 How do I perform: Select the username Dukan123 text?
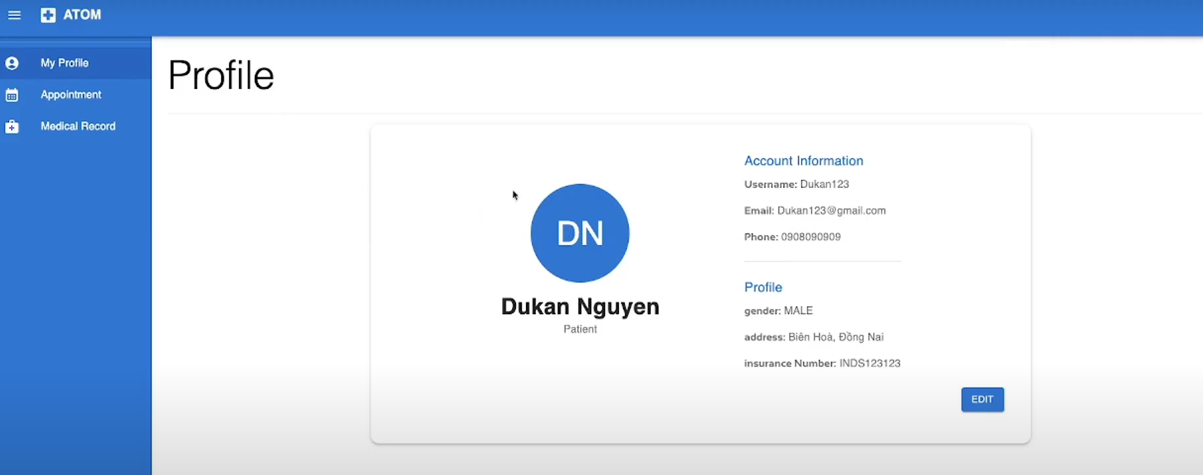824,184
